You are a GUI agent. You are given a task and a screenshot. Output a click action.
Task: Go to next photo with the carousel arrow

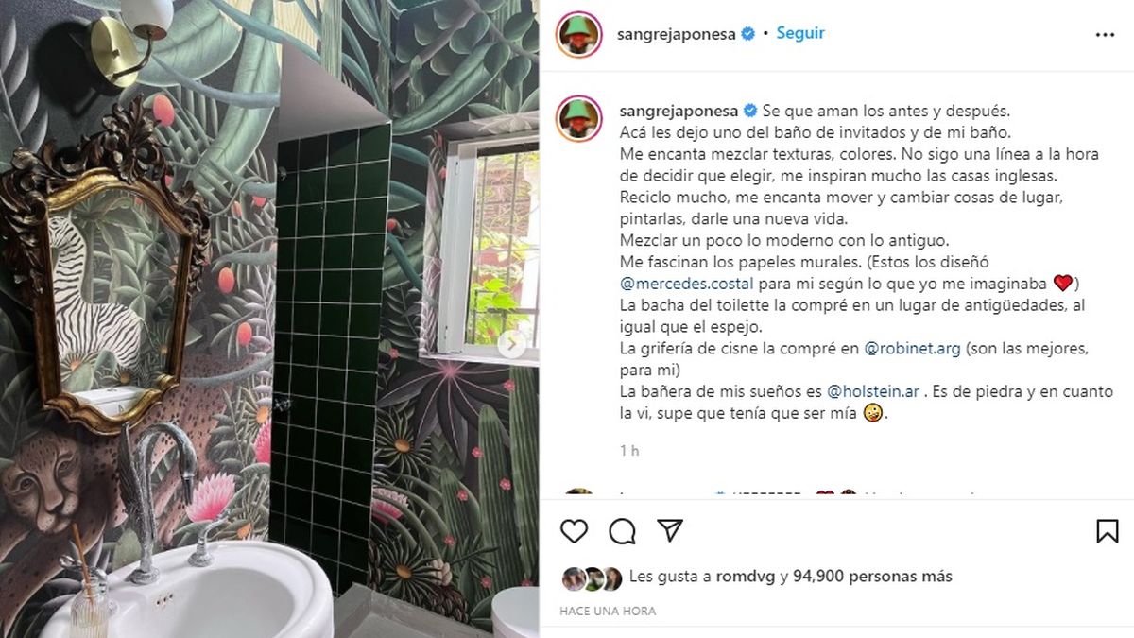coord(512,344)
